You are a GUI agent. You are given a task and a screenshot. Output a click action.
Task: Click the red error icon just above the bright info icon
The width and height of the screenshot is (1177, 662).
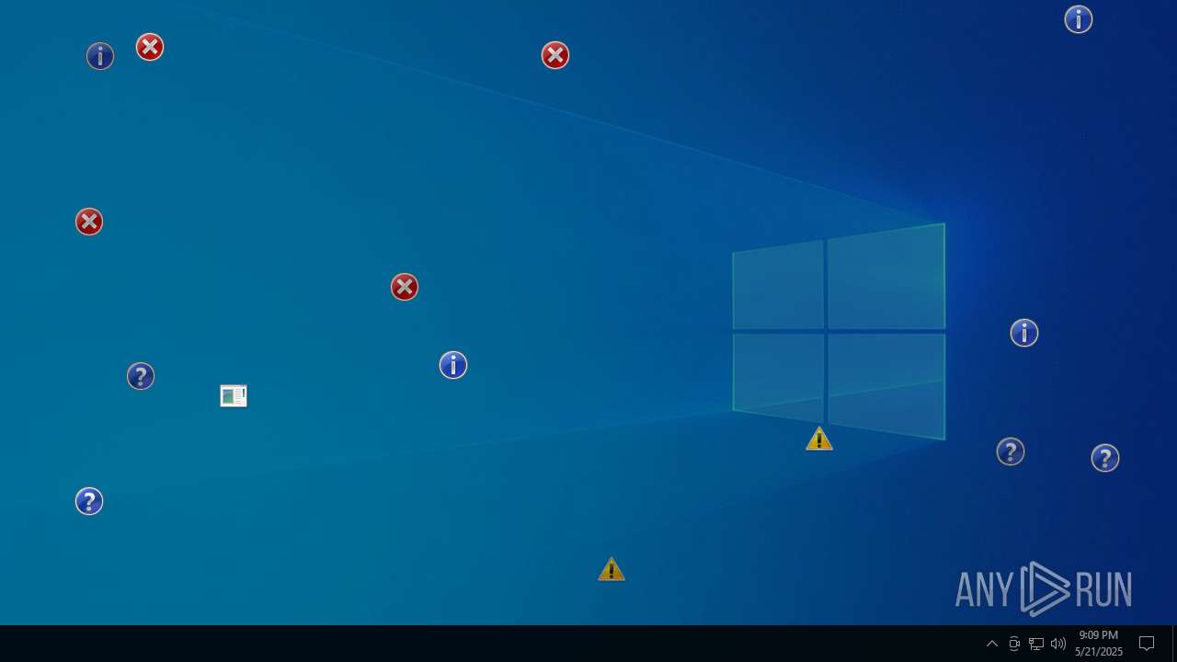pyautogui.click(x=405, y=287)
